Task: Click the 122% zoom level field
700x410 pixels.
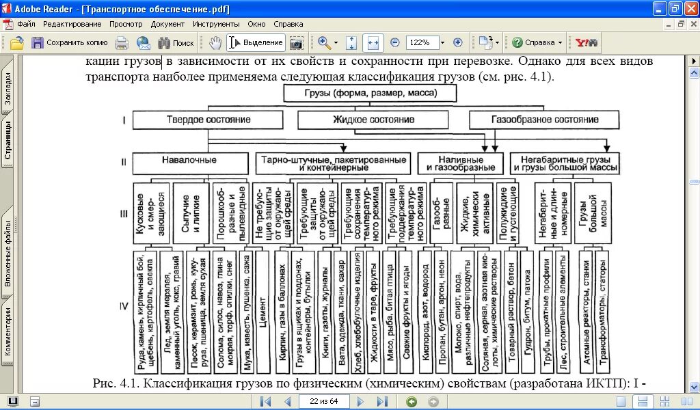Action: (422, 43)
